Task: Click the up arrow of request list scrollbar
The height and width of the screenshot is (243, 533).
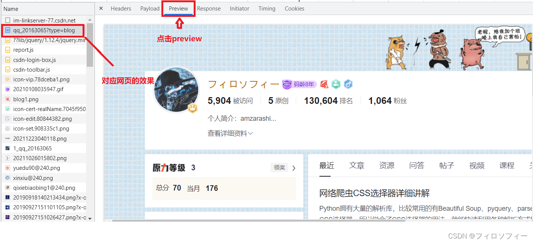Action: pos(90,19)
